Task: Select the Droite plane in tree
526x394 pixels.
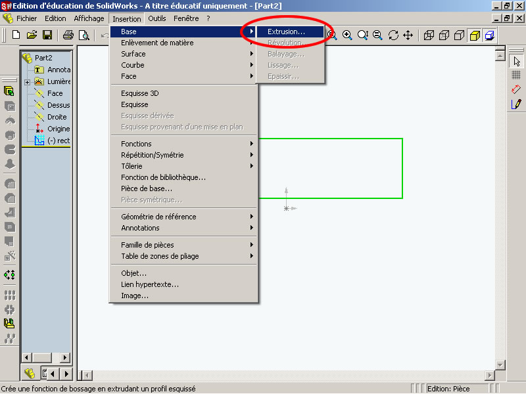Action: pos(51,117)
